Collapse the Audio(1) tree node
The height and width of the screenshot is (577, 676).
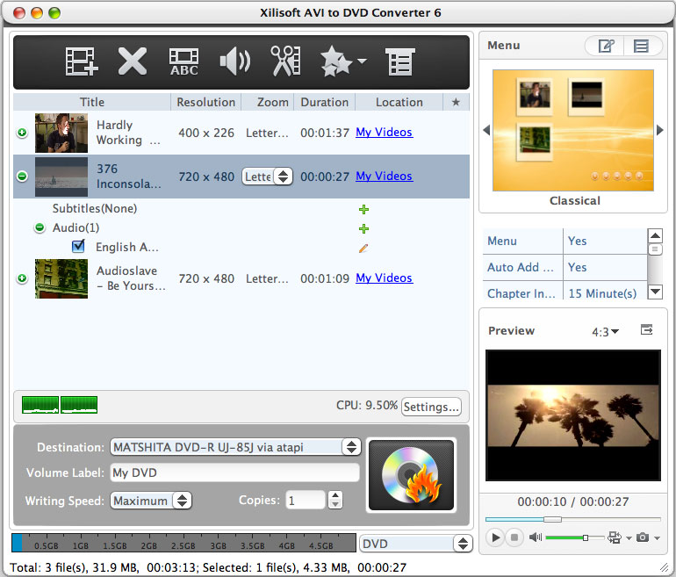[x=40, y=227]
